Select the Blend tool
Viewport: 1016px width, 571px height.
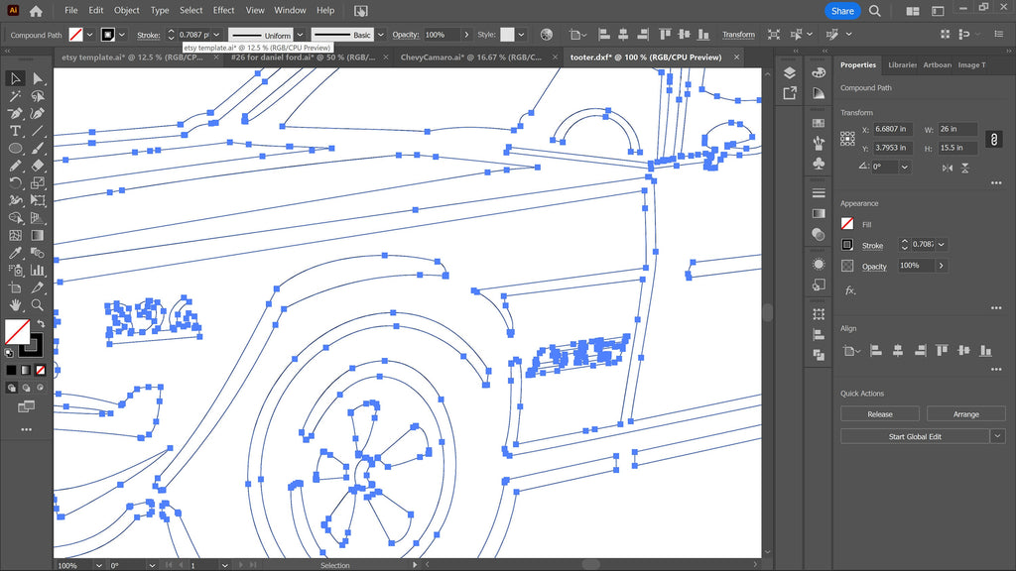click(38, 253)
